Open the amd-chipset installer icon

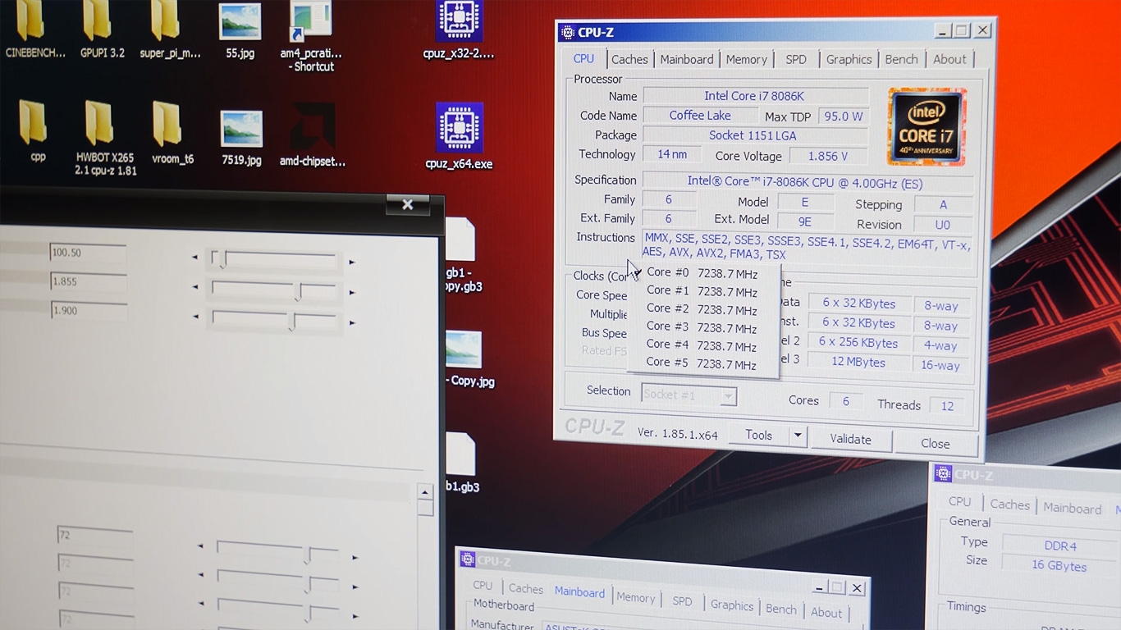click(313, 135)
